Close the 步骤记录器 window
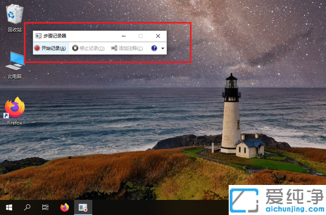The image size is (326, 215). [158, 36]
